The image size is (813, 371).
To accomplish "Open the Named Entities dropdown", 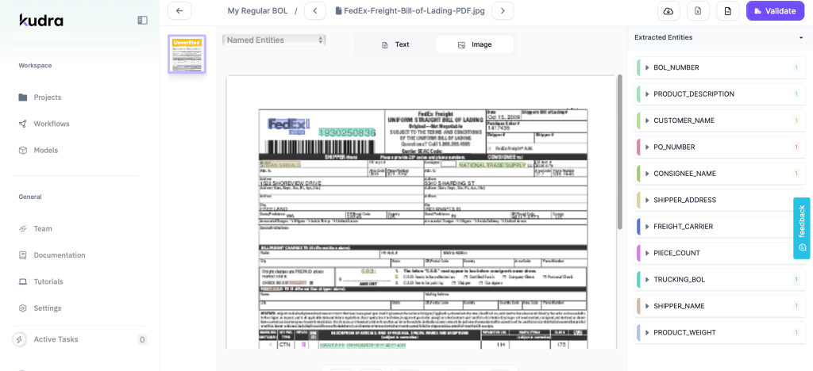I will pyautogui.click(x=275, y=40).
